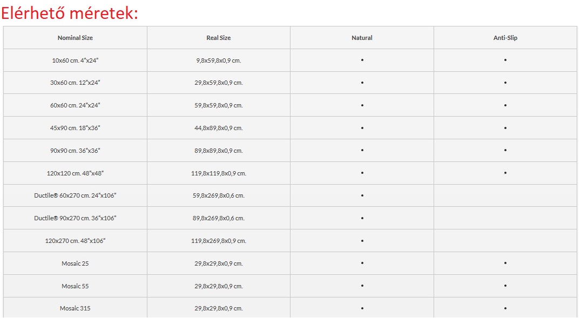This screenshot has height=318, width=581.
Task: Click the Real Size column header
Action: pyautogui.click(x=219, y=38)
